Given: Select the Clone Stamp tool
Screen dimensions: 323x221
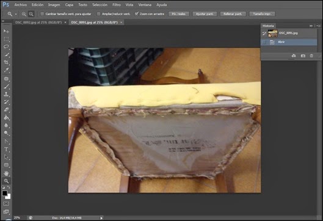Looking at the screenshot, I should [6, 94].
